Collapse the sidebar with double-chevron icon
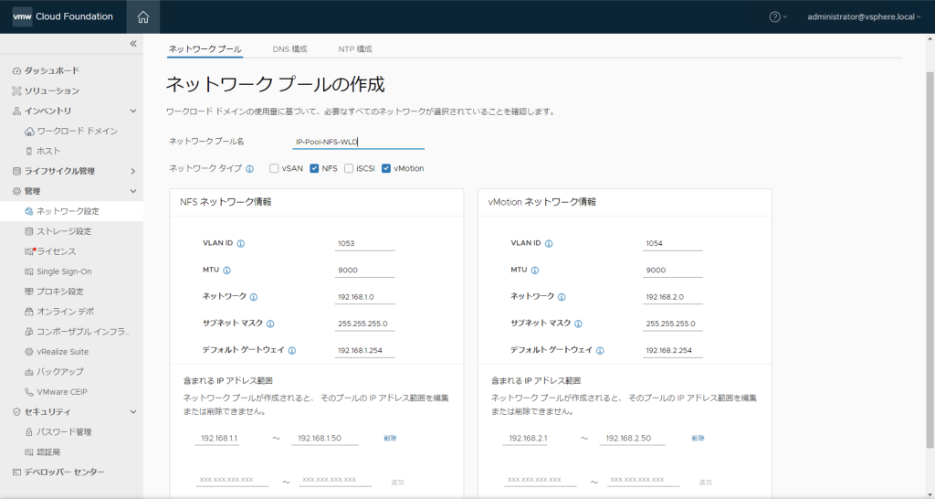The height and width of the screenshot is (499, 935). pos(132,44)
